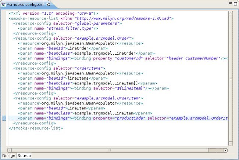Click the example.trgmodel.LineItem beanClass line without brackets

click(85, 113)
